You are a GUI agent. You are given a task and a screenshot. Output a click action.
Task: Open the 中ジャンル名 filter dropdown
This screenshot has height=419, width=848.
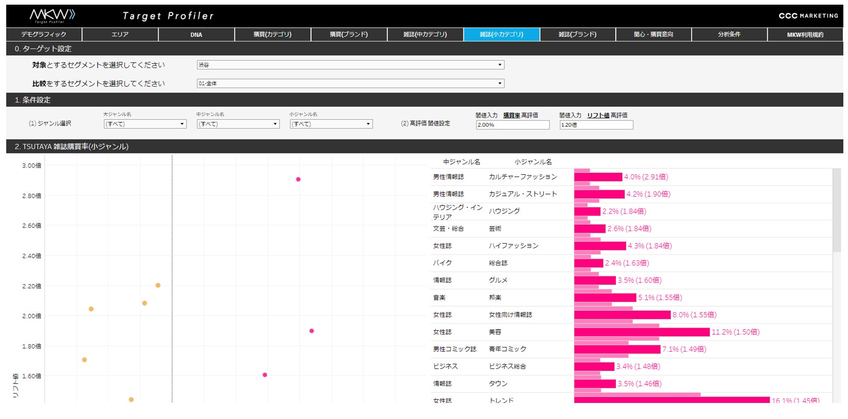pyautogui.click(x=238, y=124)
